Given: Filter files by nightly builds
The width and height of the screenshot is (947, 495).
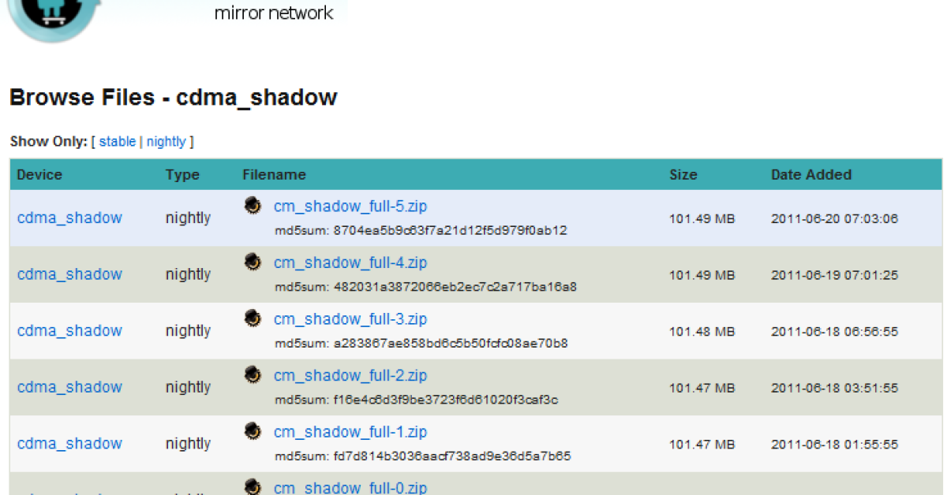Looking at the screenshot, I should [x=167, y=142].
